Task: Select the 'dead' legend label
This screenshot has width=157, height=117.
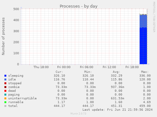Action: pyautogui.click(x=12, y=91)
